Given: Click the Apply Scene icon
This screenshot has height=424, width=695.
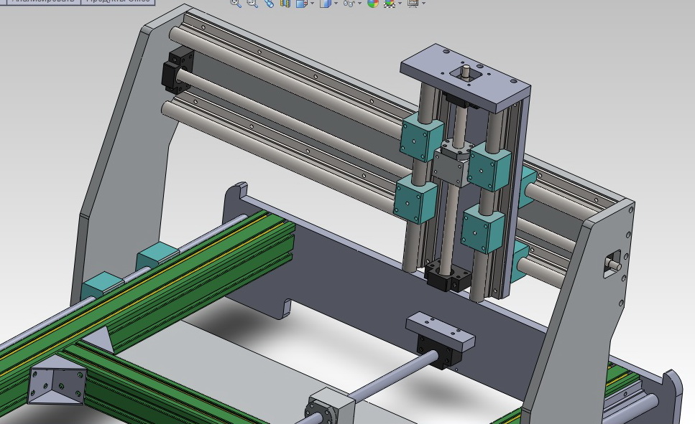Looking at the screenshot, I should 390,3.
